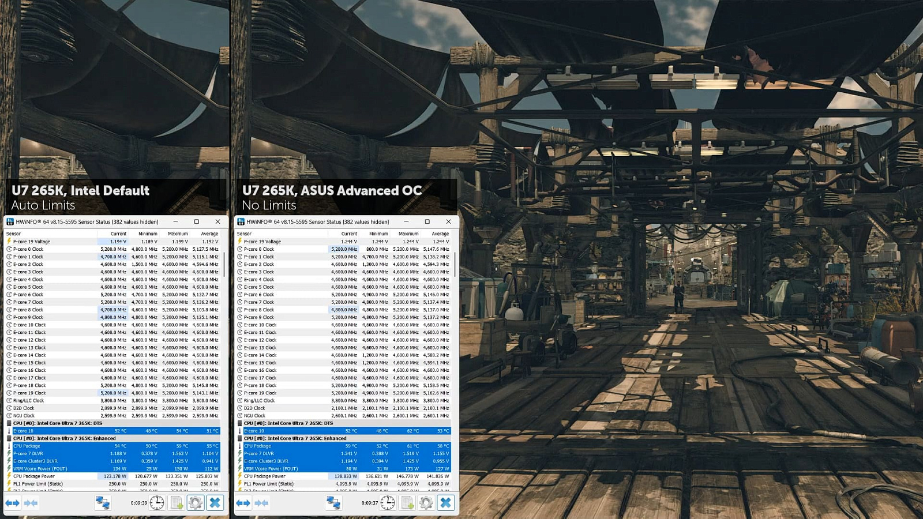923x519 pixels.
Task: Select PL1 Power Limit (Static) row in left window
Action: pyautogui.click(x=112, y=484)
